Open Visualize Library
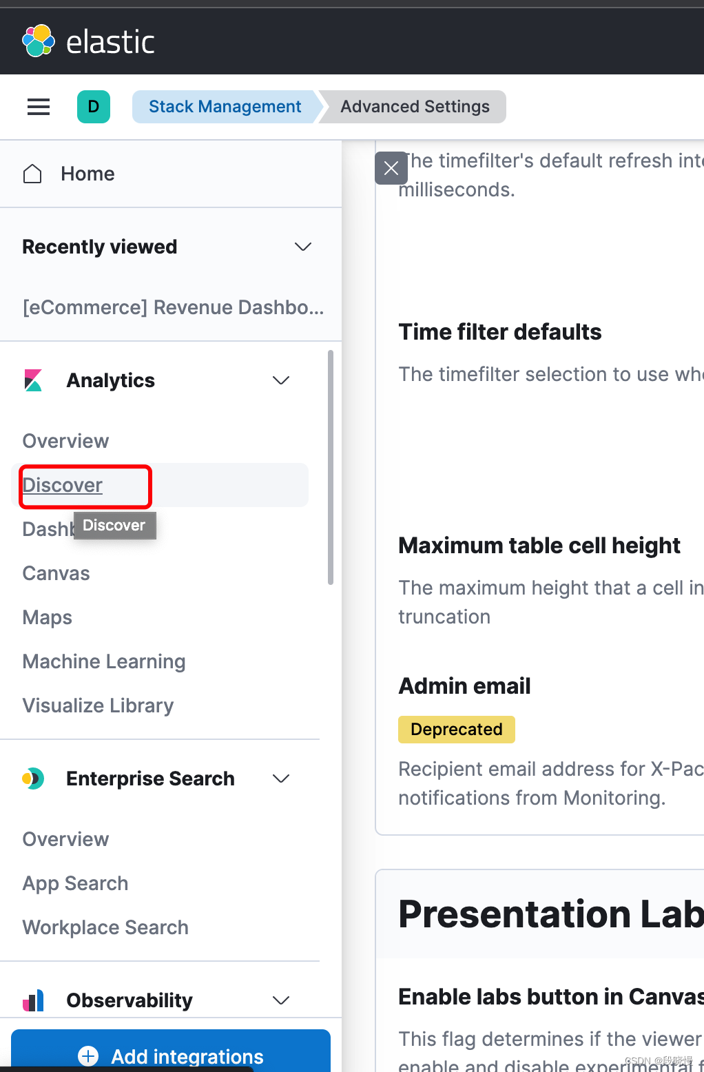This screenshot has width=704, height=1072. 98,705
